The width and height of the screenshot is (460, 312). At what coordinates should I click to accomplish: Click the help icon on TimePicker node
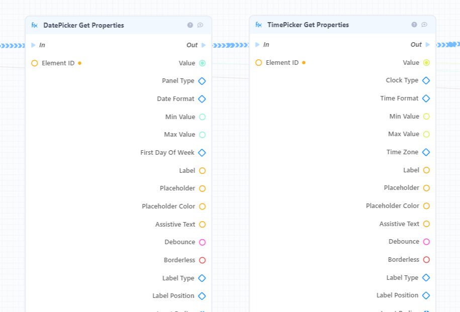414,25
